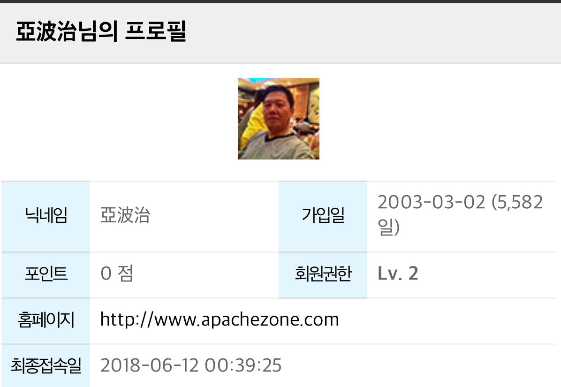Open the apachezone.com homepage link
Image resolution: width=561 pixels, height=387 pixels.
pyautogui.click(x=220, y=320)
